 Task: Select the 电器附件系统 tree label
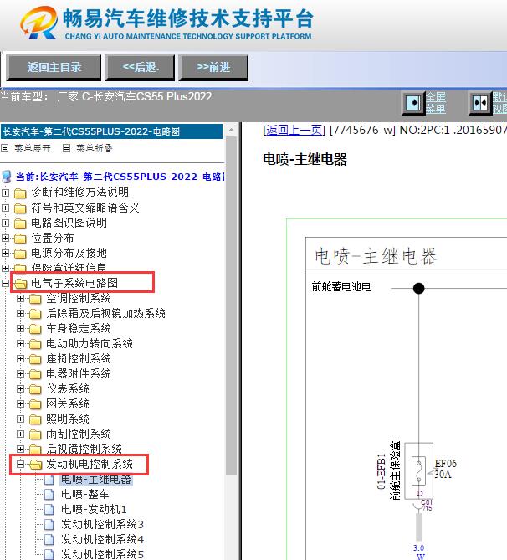pyautogui.click(x=79, y=373)
